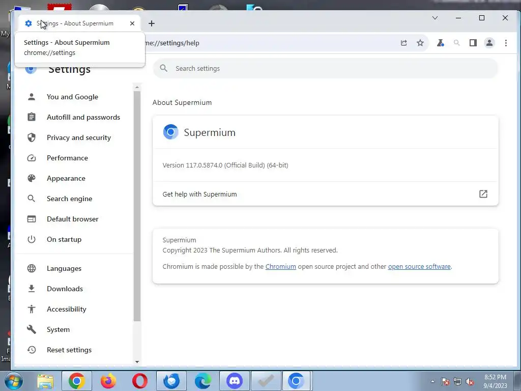Click the share page icon in address bar
The width and height of the screenshot is (521, 391).
tap(403, 43)
